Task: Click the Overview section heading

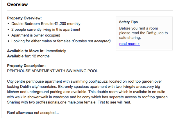Action: coord(17,5)
